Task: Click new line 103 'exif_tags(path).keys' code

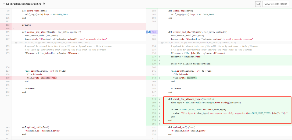Action: click(192, 14)
